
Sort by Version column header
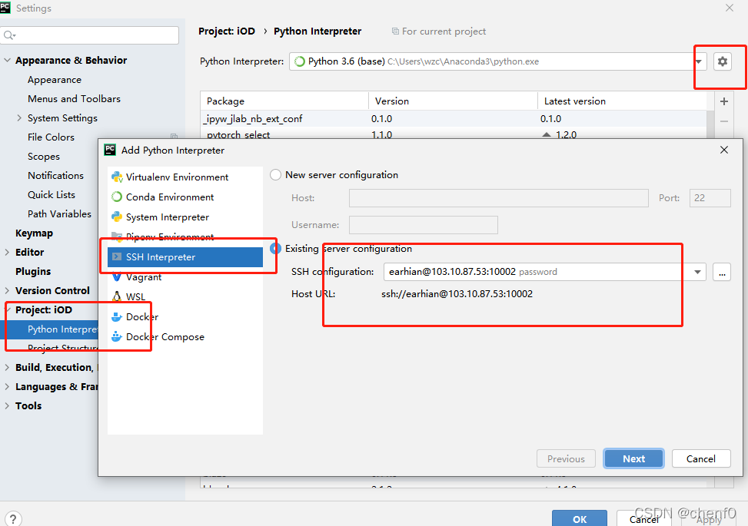[x=454, y=101]
